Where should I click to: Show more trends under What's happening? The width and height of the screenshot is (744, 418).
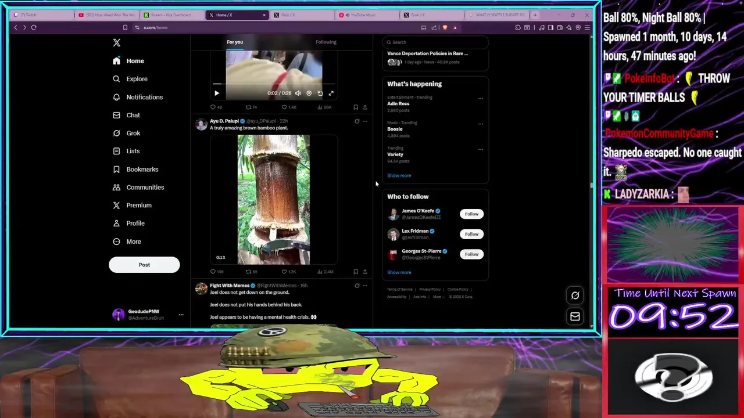pyautogui.click(x=399, y=175)
